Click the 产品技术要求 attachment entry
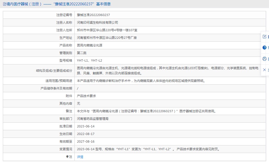269x162 pixels. (87, 96)
